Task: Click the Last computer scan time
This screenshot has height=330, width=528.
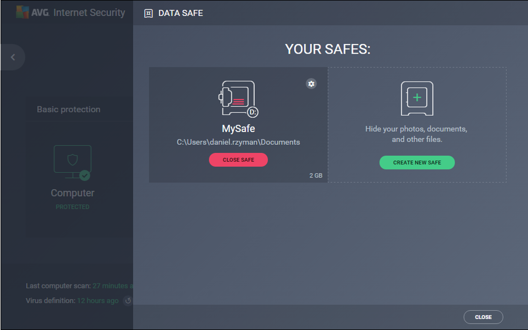Action: [x=113, y=286]
